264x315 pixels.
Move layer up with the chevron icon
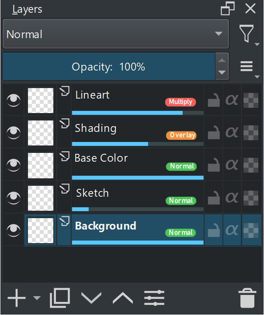click(x=123, y=298)
